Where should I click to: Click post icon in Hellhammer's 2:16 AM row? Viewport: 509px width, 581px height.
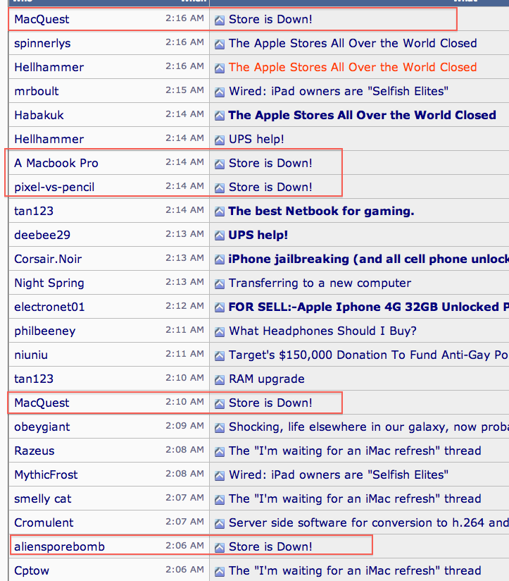click(x=220, y=68)
